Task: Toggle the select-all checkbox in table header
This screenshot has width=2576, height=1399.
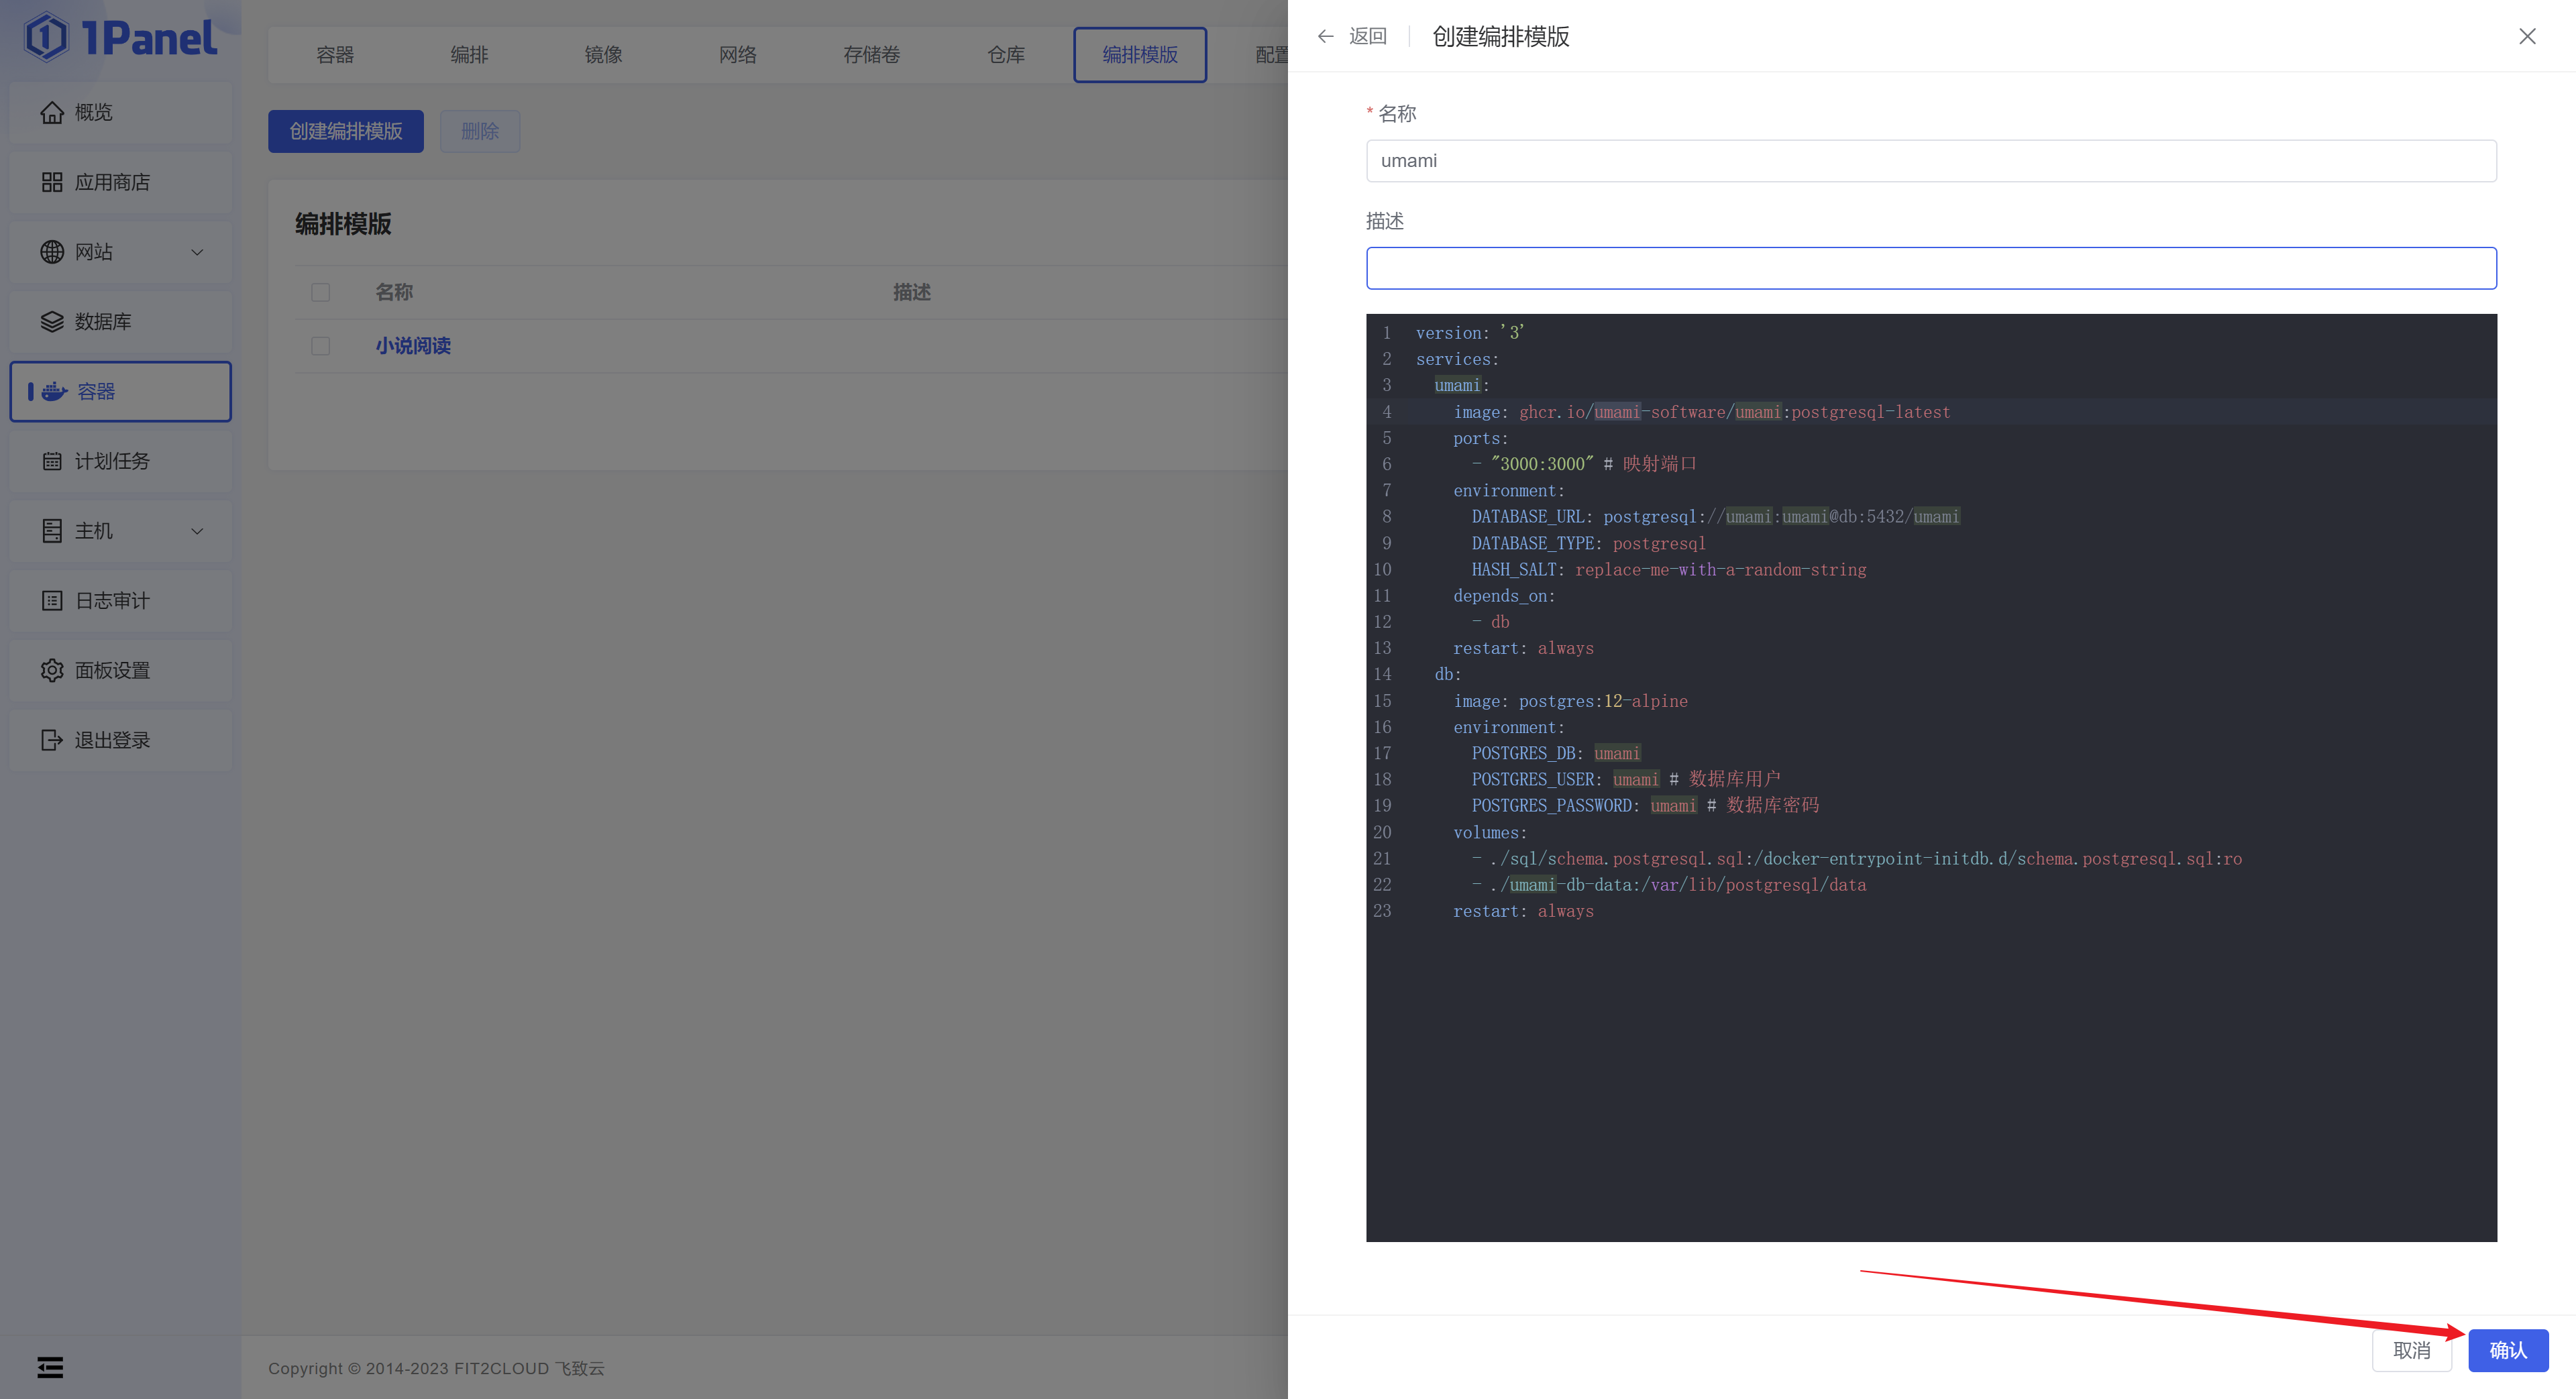Action: (x=320, y=292)
